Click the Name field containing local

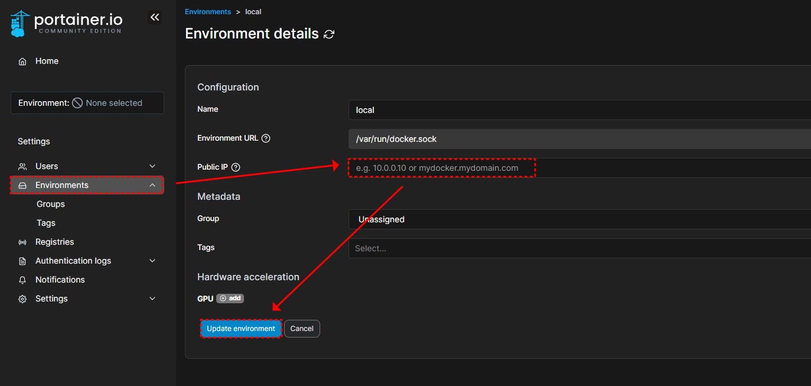[x=579, y=110]
